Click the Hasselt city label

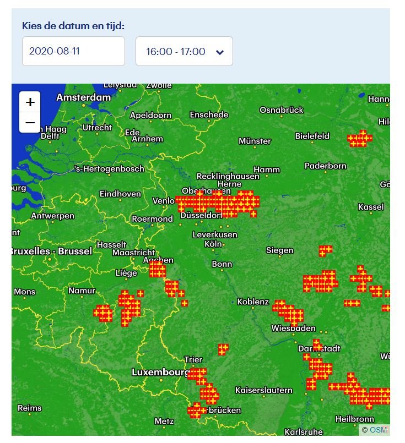tap(112, 245)
